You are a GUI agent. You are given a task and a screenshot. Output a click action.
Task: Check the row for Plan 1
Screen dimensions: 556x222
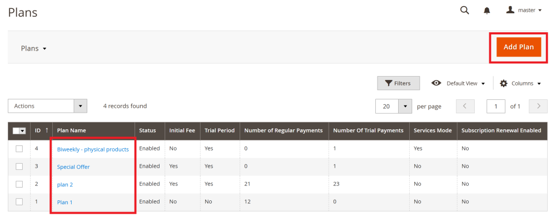(19, 202)
